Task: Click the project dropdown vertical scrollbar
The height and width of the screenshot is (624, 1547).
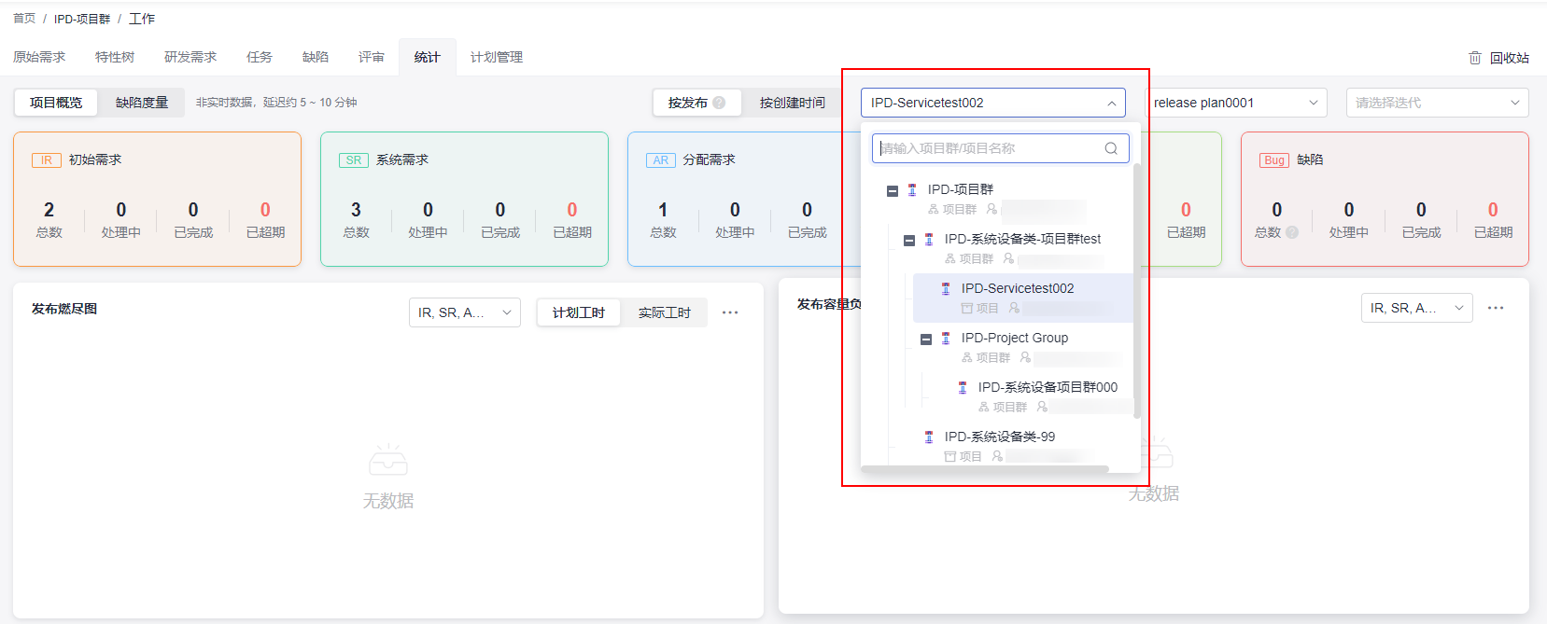Action: [x=1136, y=289]
